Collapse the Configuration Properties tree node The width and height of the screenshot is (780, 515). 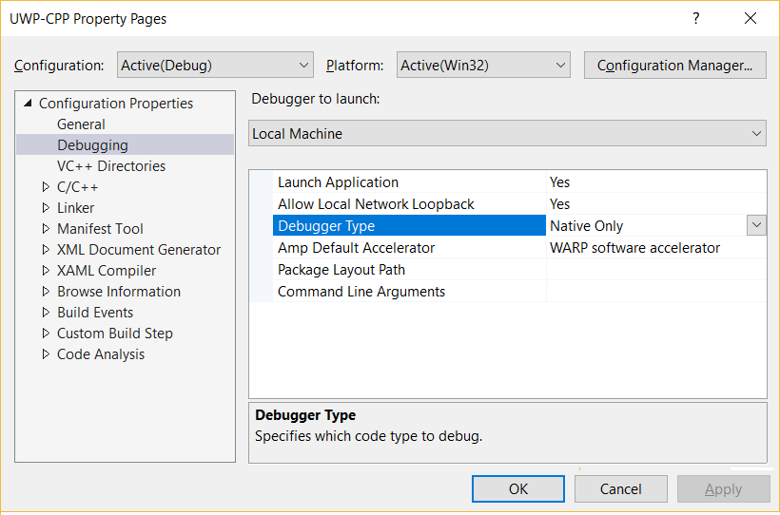[29, 104]
